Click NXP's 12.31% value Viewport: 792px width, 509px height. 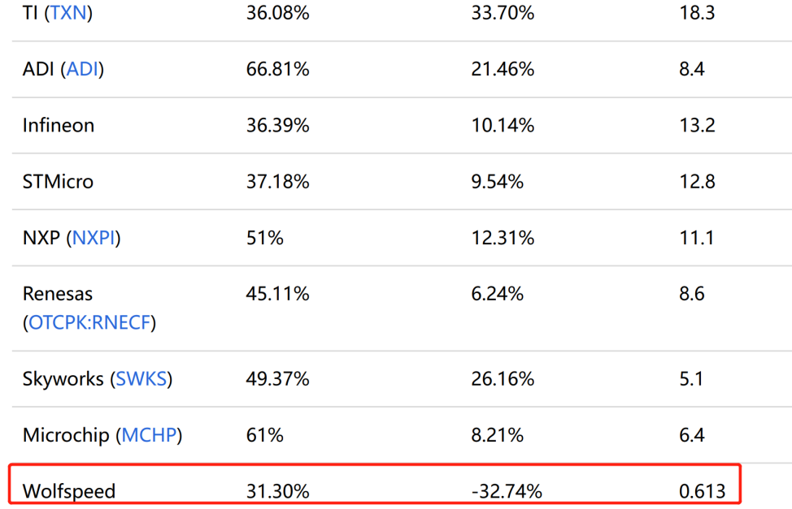[503, 238]
